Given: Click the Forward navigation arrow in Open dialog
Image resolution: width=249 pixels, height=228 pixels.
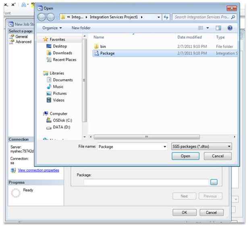Looking at the screenshot, I should coord(51,17).
